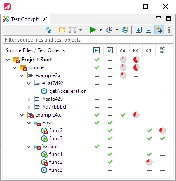Click the filter source files input field
The width and height of the screenshot is (176, 181).
point(88,40)
